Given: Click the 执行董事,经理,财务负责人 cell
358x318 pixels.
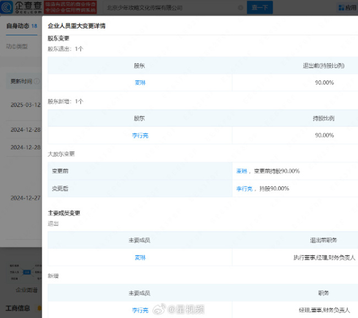Looking at the screenshot, I should (324, 258).
